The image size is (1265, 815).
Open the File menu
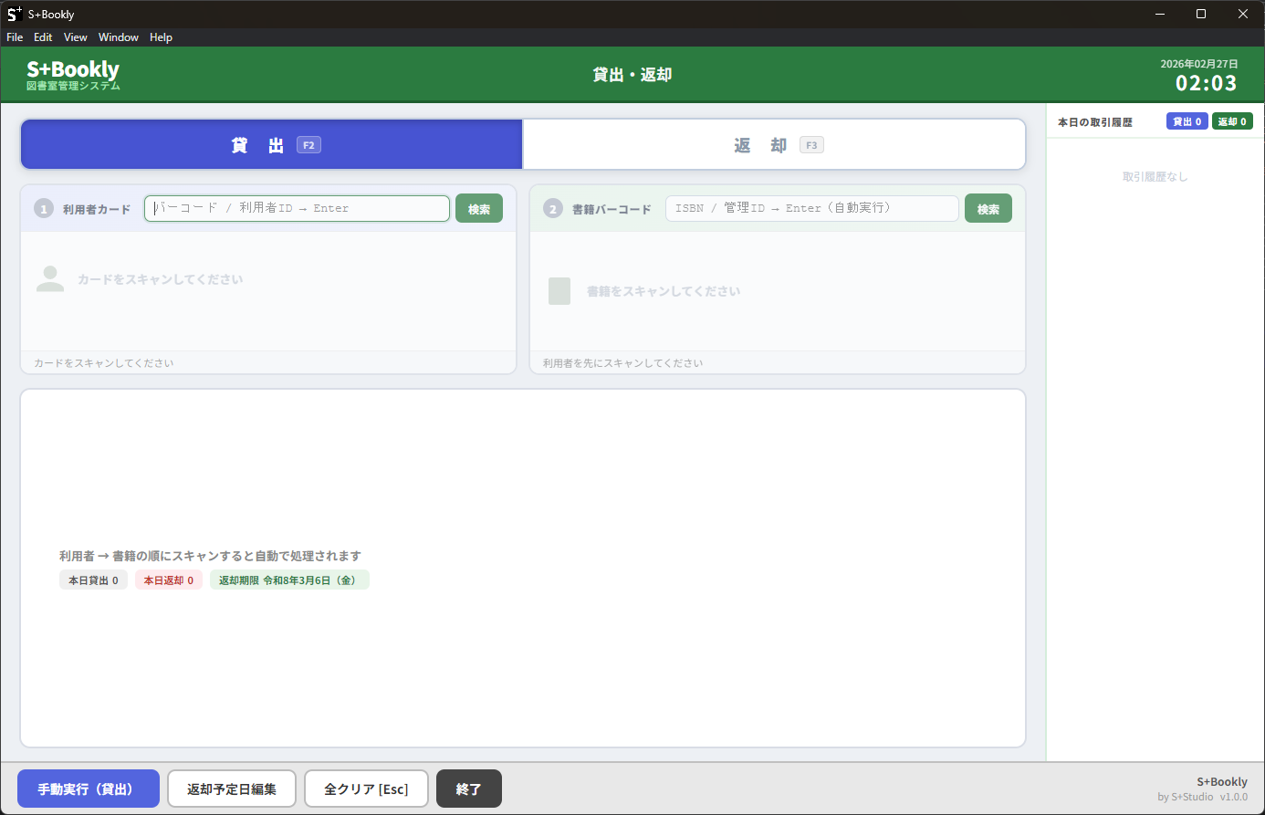pos(15,37)
